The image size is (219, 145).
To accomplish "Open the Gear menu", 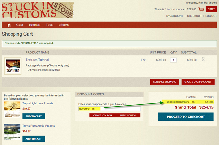I will pyautogui.click(x=20, y=25).
